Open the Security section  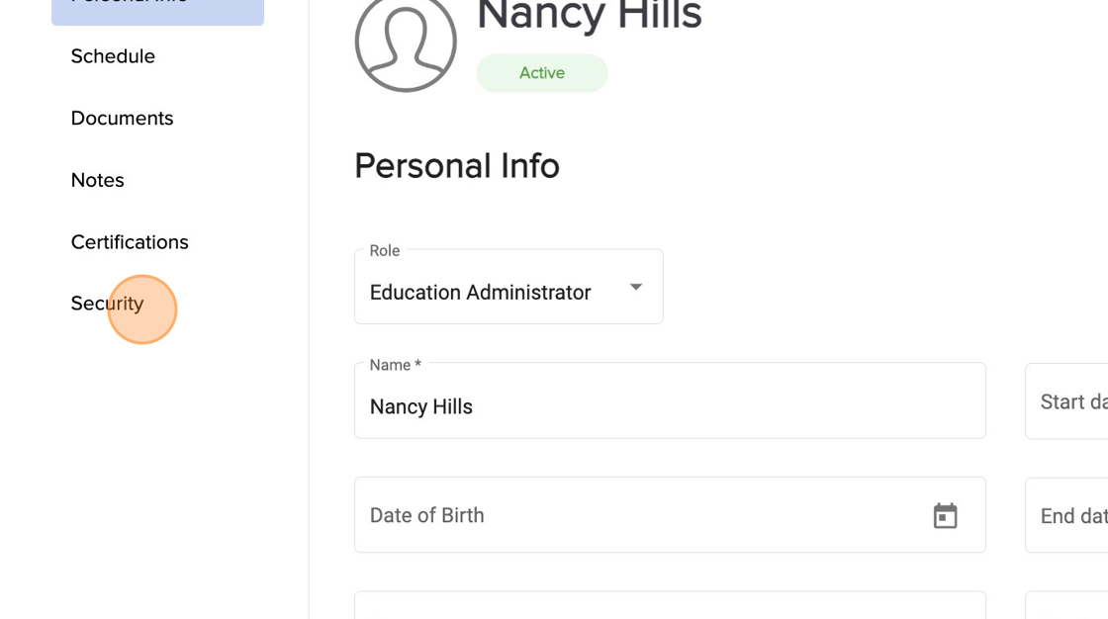click(x=107, y=304)
